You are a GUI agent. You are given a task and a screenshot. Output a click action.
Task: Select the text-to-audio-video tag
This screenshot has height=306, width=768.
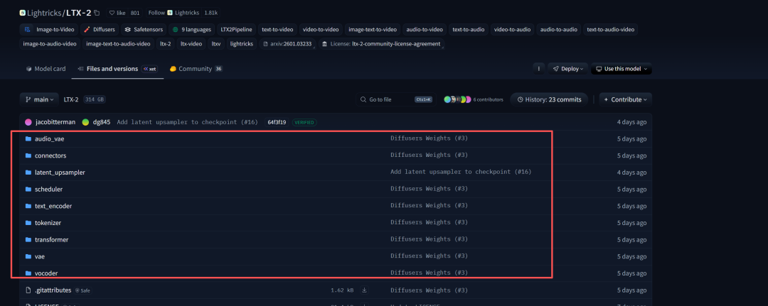610,29
